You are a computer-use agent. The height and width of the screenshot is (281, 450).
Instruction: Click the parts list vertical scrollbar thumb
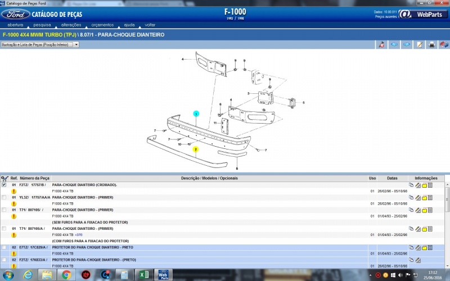coord(447,200)
